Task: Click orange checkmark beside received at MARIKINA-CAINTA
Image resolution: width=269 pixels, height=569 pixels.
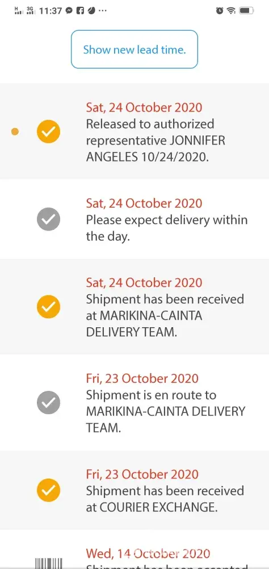Action: click(48, 307)
